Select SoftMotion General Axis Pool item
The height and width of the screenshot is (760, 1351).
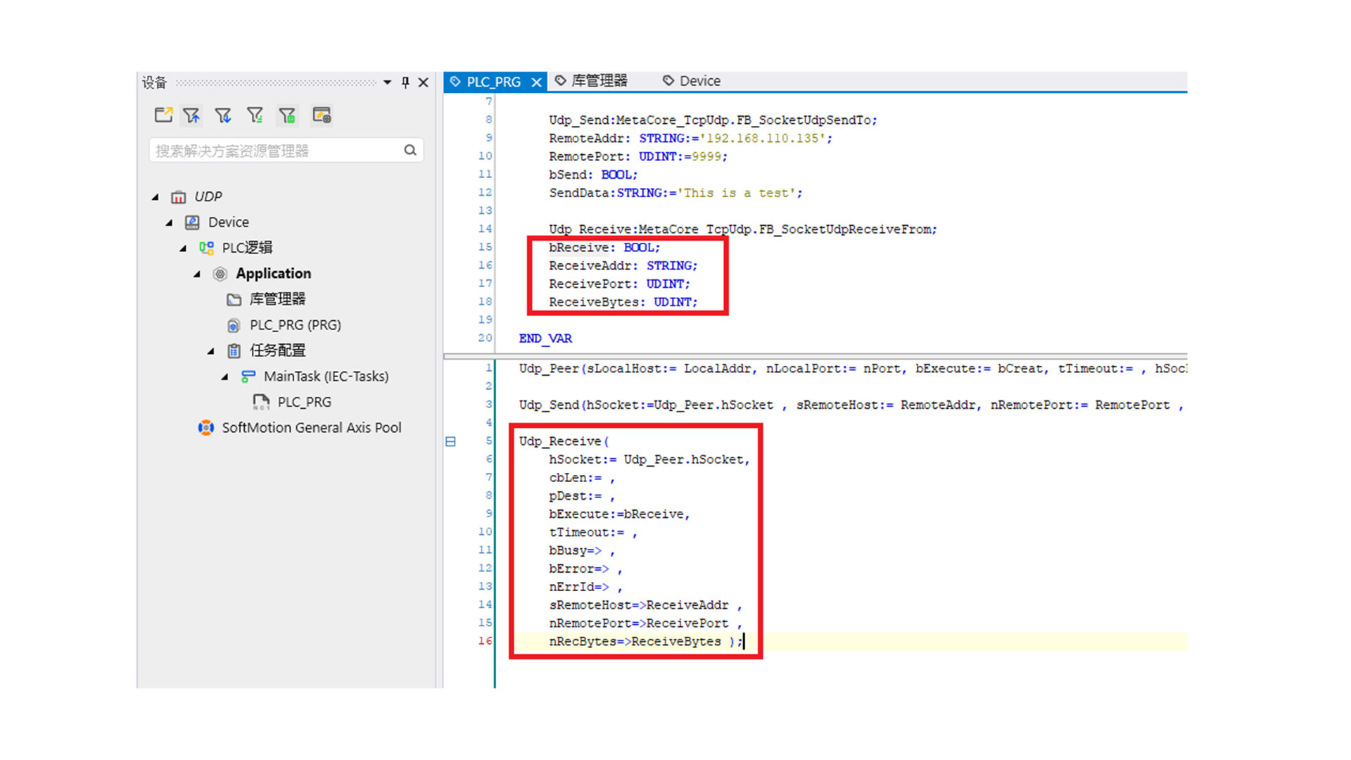click(312, 428)
